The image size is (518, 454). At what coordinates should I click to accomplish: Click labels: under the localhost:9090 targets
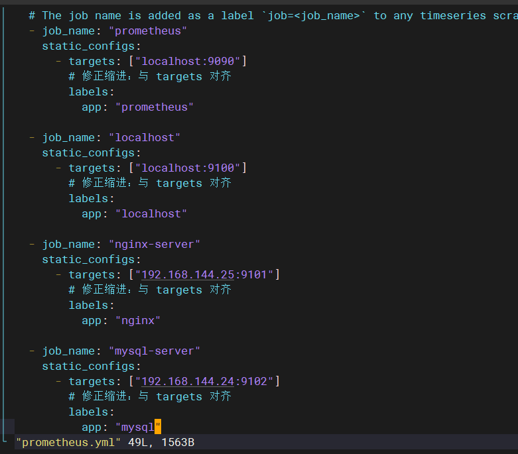point(92,91)
